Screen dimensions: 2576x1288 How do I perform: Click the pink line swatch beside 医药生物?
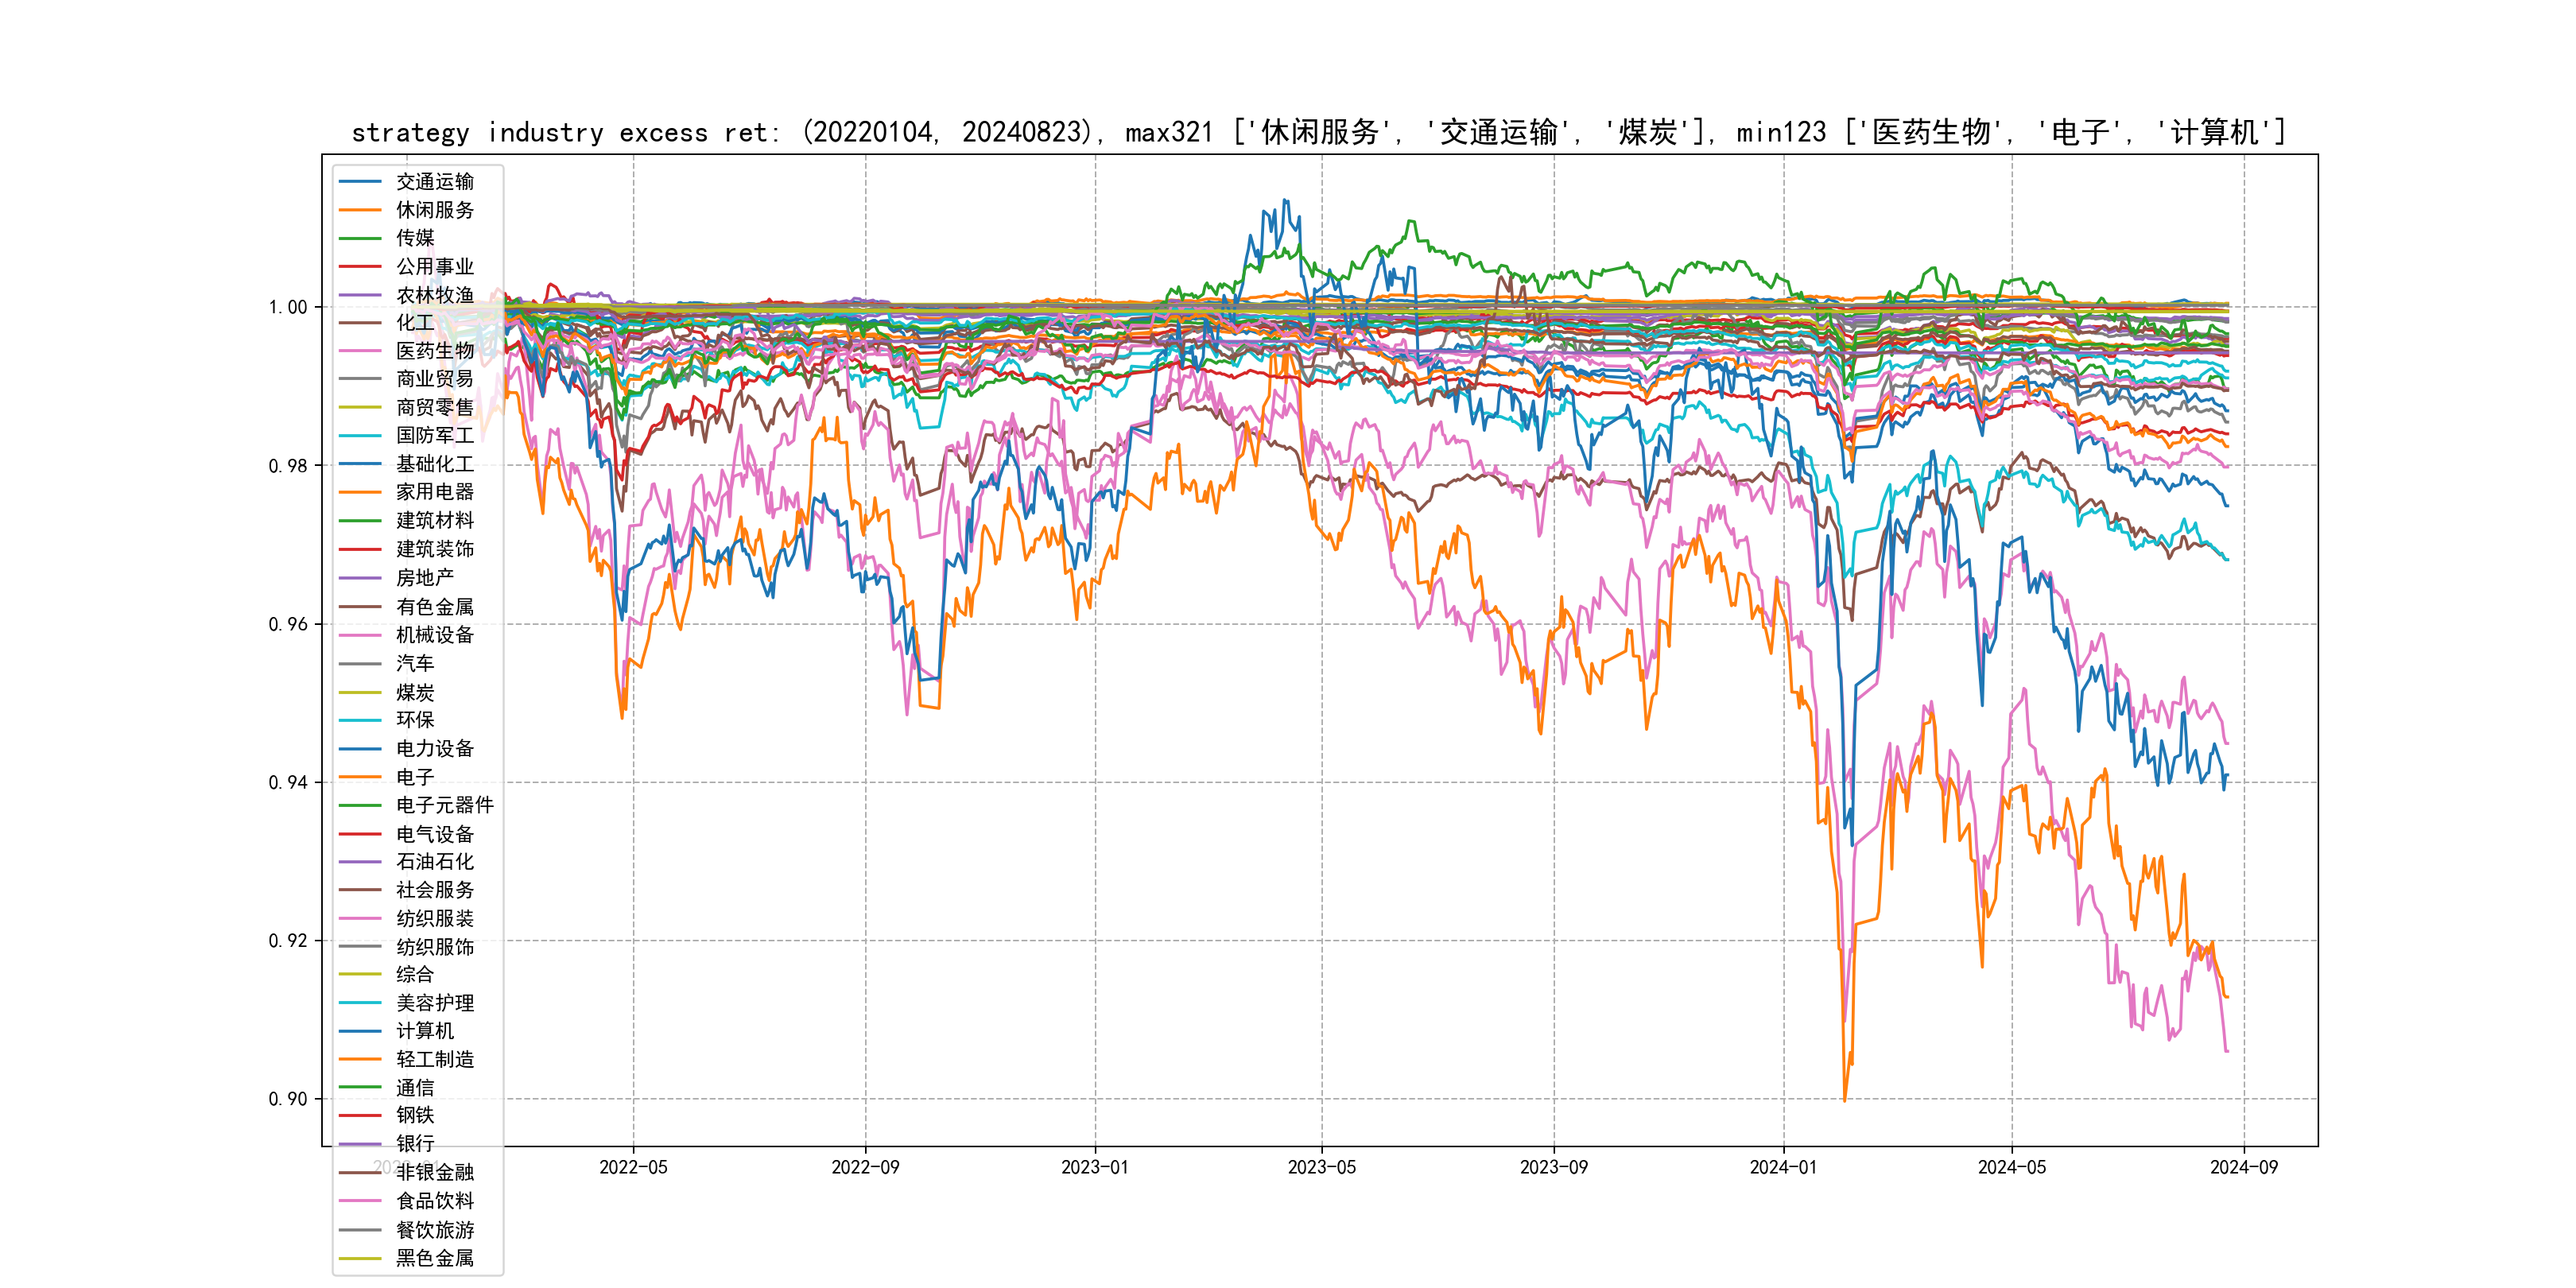click(360, 351)
